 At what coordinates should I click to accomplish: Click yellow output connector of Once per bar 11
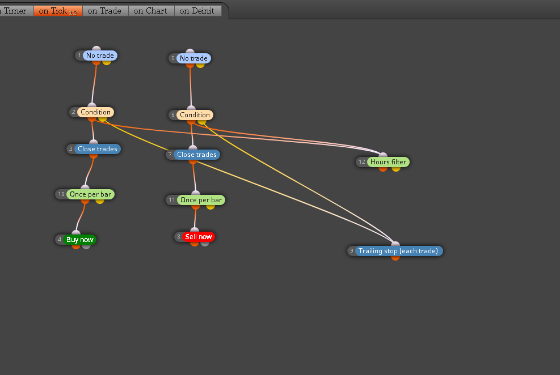point(210,207)
